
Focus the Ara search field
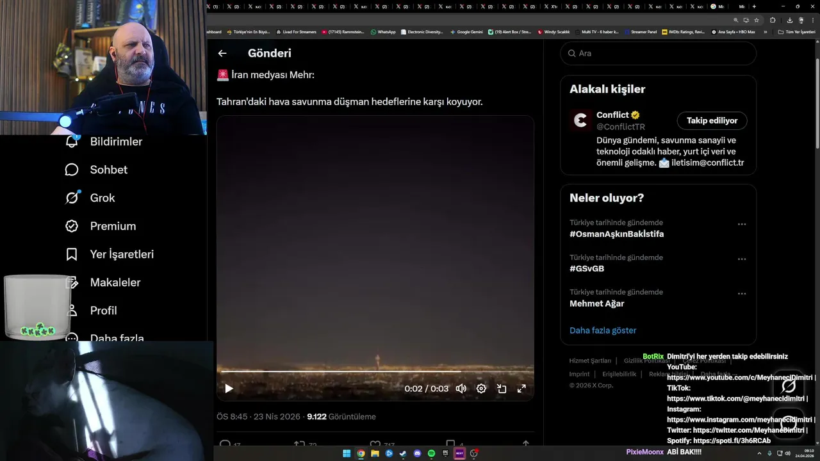tap(658, 53)
